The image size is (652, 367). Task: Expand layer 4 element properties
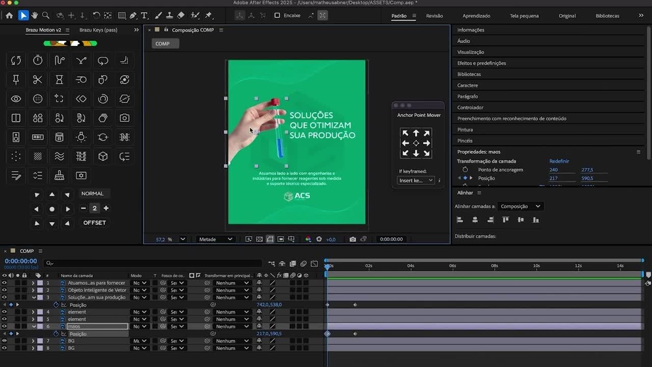click(33, 312)
